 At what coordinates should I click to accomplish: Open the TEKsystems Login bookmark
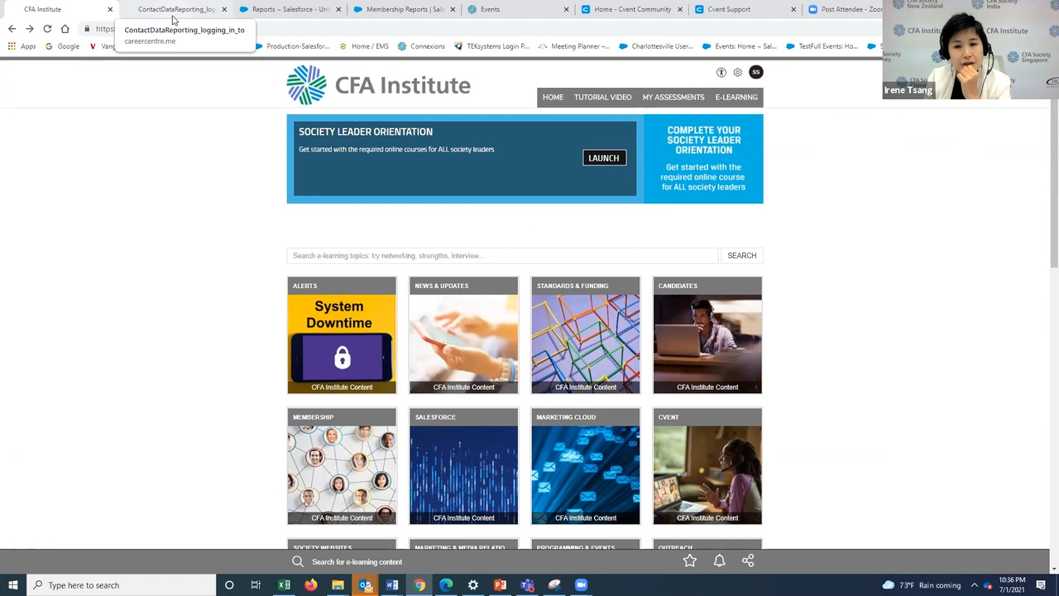click(x=492, y=46)
